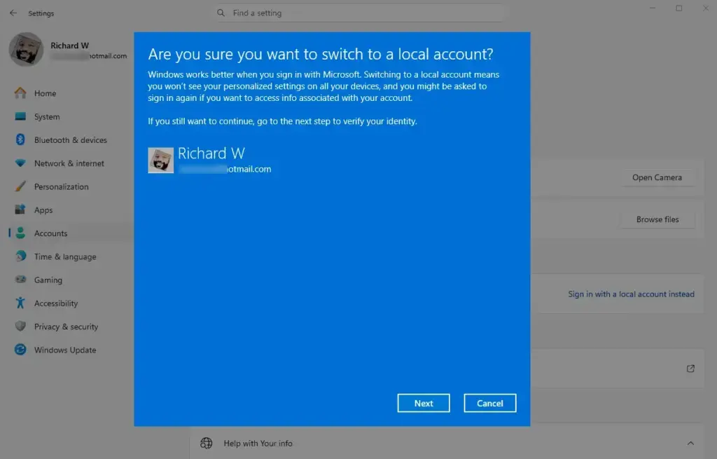The image size is (717, 459).
Task: Close the Settings window
Action: point(706,8)
